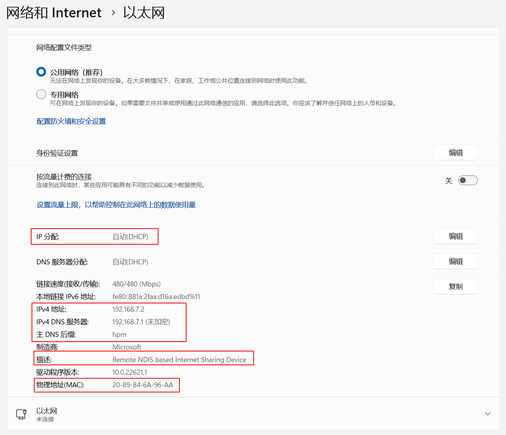Click the IPv4 DNS value 192.168.7.1 (未加密)

(141, 322)
